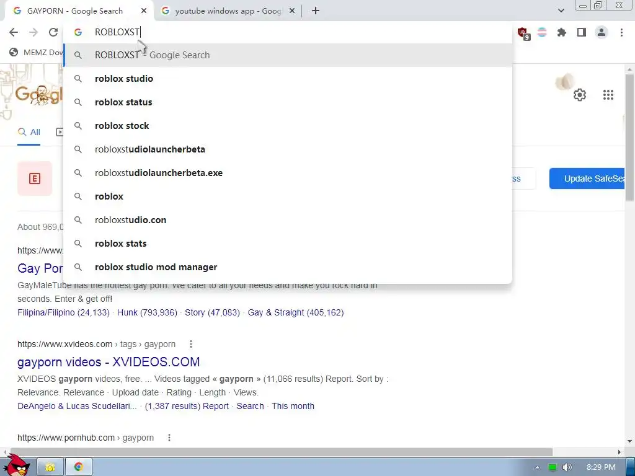Open the Chrome profile avatar
635x476 pixels.
pos(602,32)
